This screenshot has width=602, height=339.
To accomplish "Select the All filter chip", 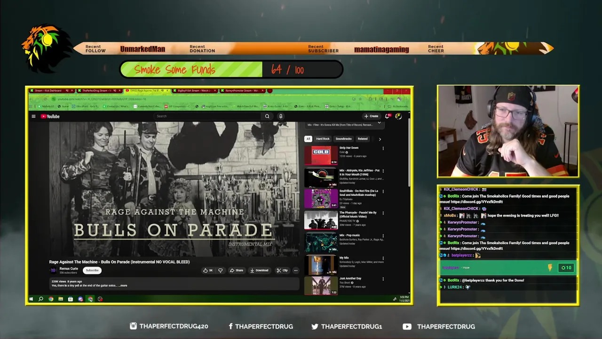I will (x=308, y=139).
